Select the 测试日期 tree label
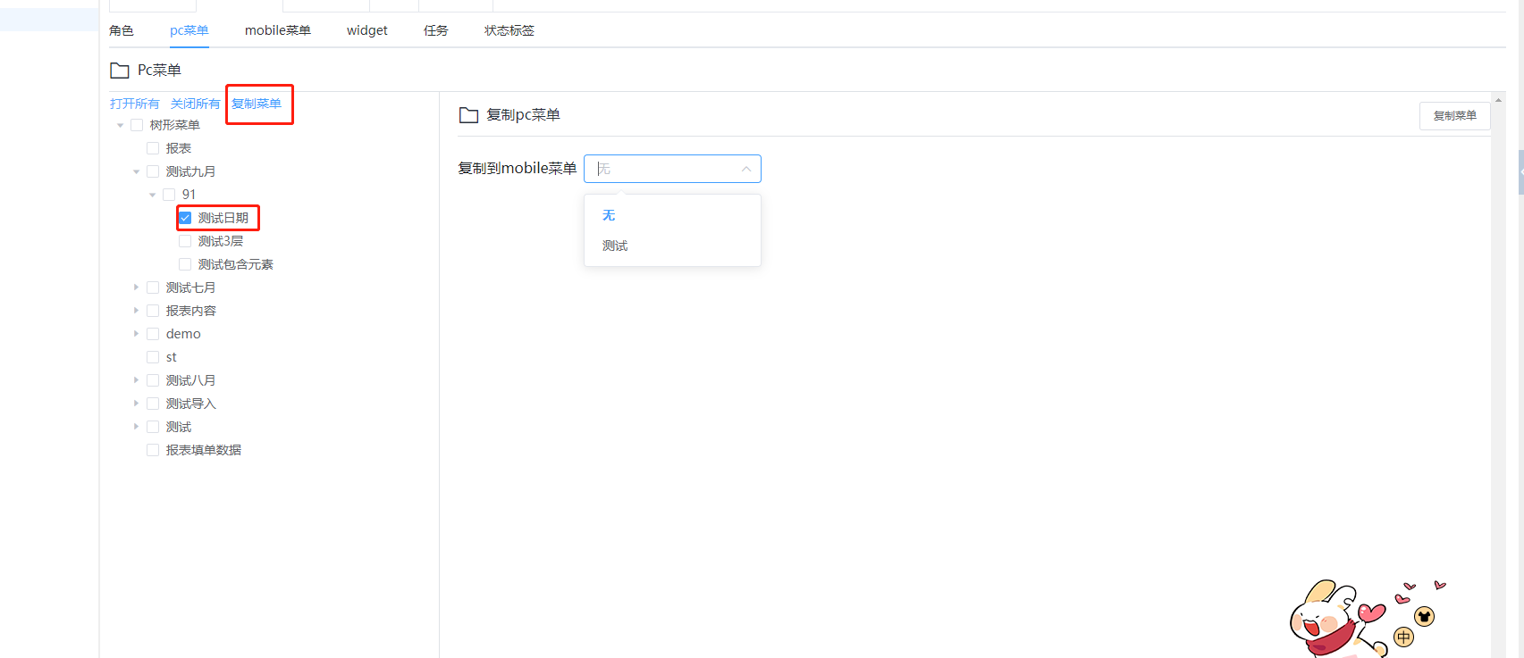The width and height of the screenshot is (1524, 658). pyautogui.click(x=223, y=218)
